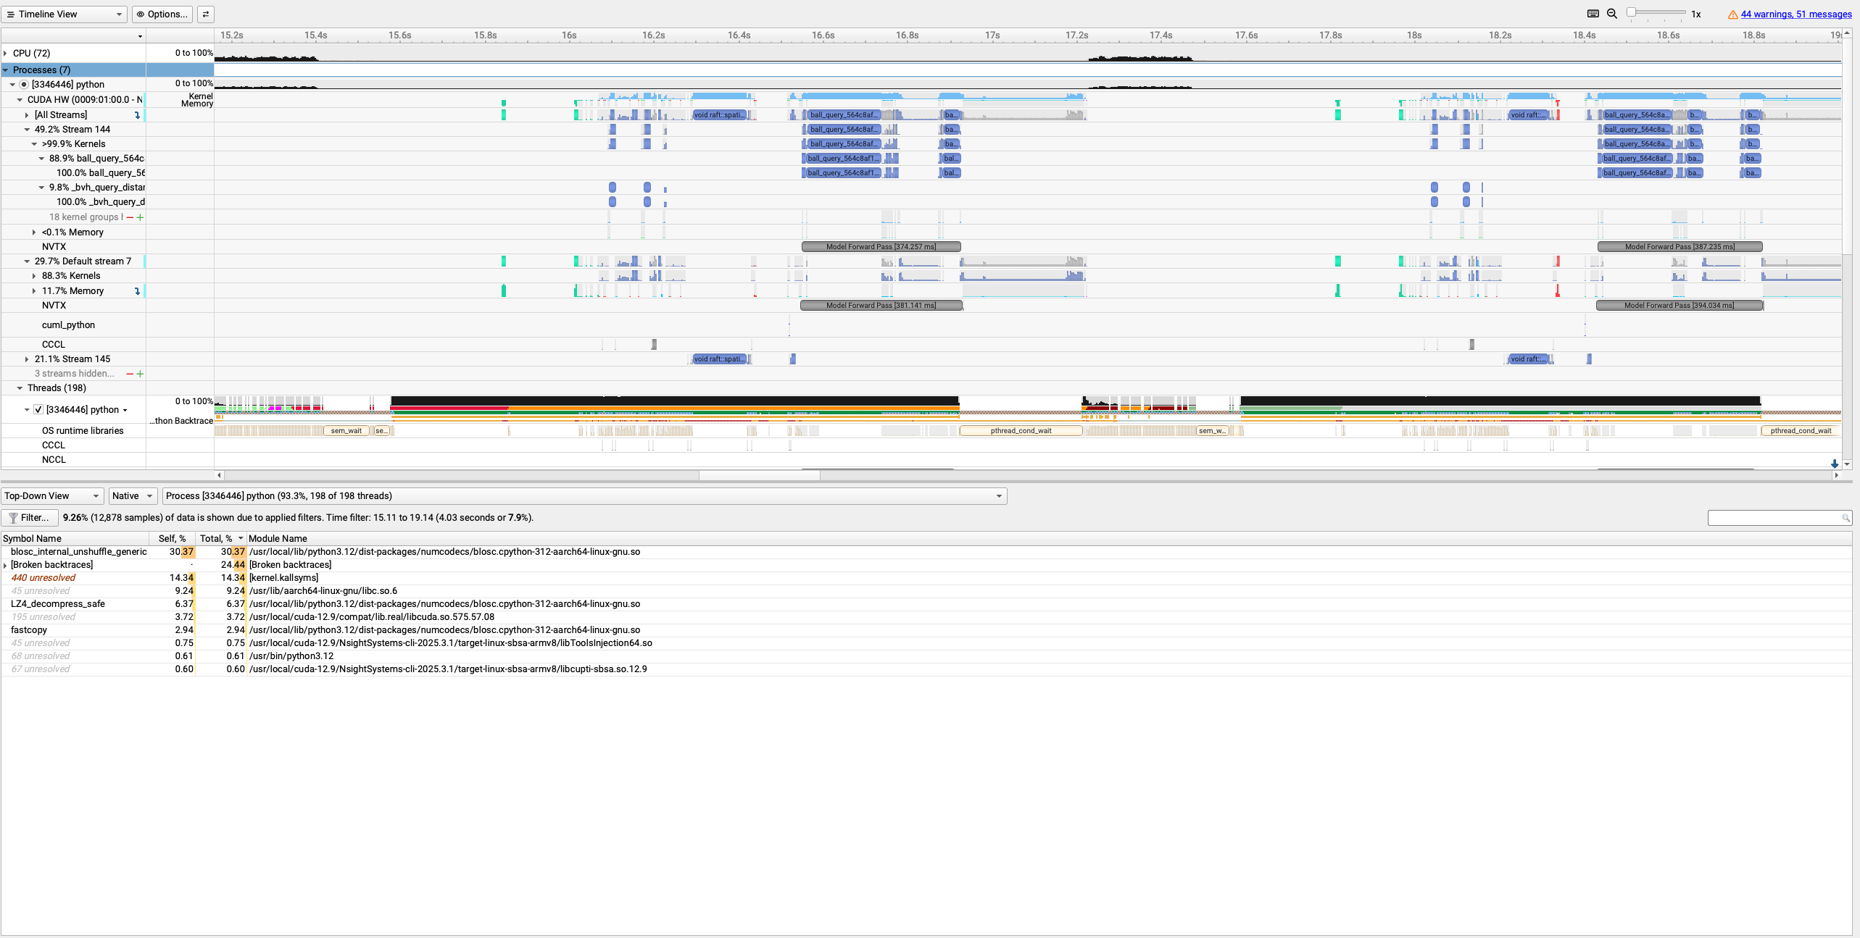Click the keyboard shortcuts icon
The image size is (1860, 938).
pyautogui.click(x=1593, y=14)
